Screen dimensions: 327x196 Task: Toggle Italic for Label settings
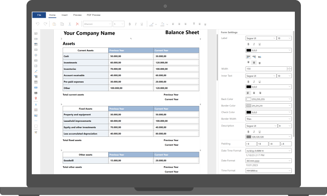[254, 44]
